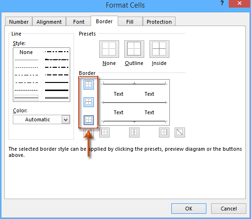Toggle the top border button
This screenshot has height=219, width=251.
89,84
